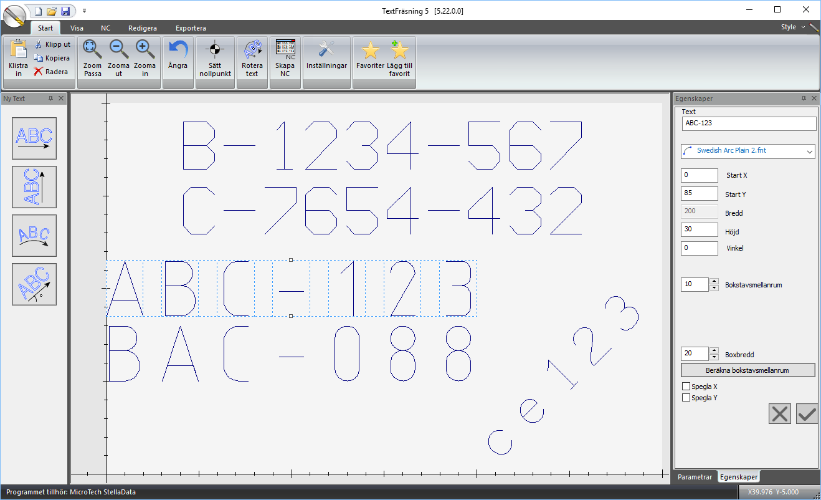Switch to the Visa ribbon tab
This screenshot has width=821, height=500.
(77, 28)
